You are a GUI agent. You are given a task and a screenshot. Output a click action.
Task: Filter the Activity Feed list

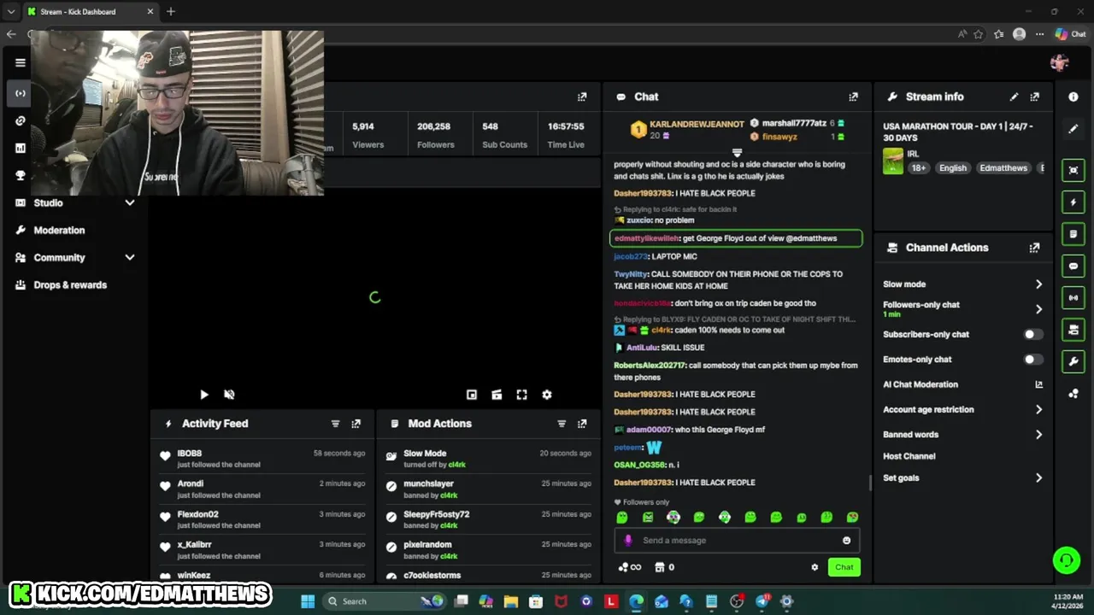pos(335,424)
